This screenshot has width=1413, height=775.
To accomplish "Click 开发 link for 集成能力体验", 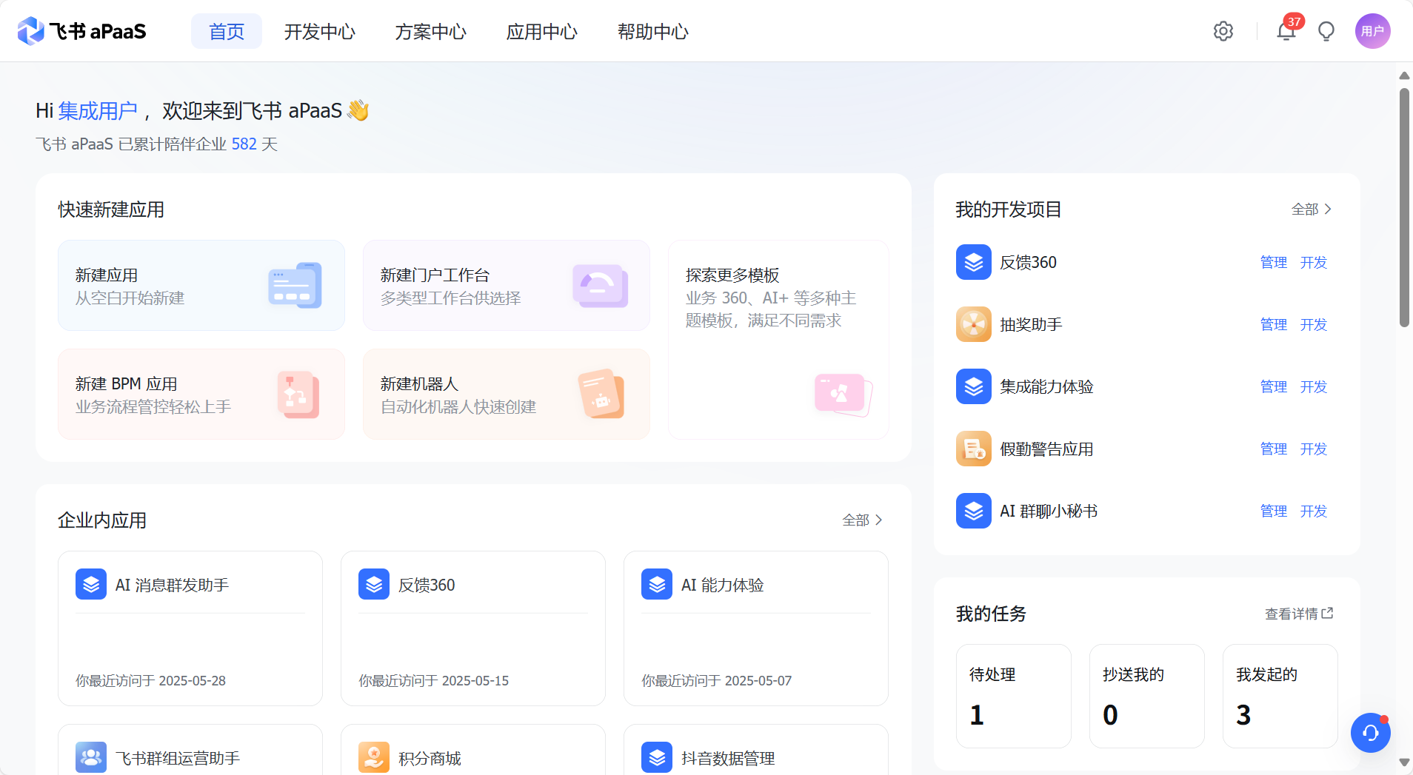I will click(1313, 387).
